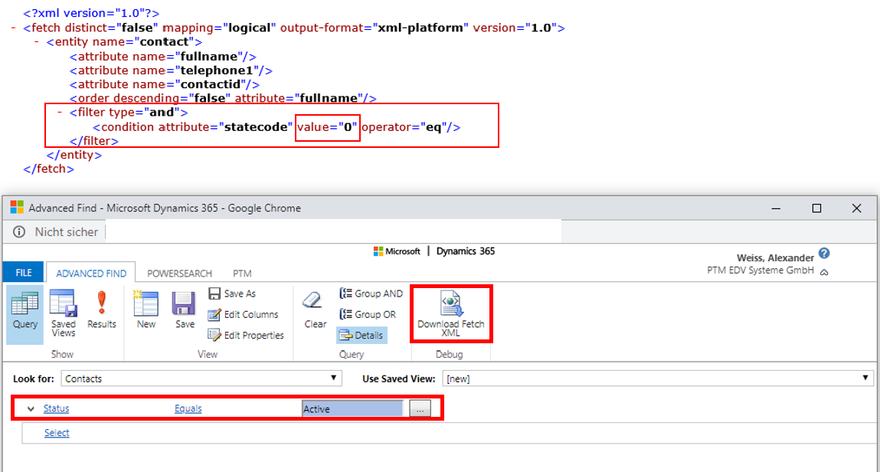880x472 pixels.
Task: Collapse the entity XML node
Action: 37,42
